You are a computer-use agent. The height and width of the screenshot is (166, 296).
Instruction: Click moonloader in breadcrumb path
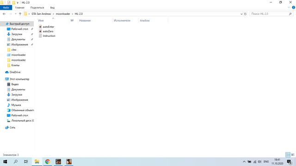pos(63,14)
